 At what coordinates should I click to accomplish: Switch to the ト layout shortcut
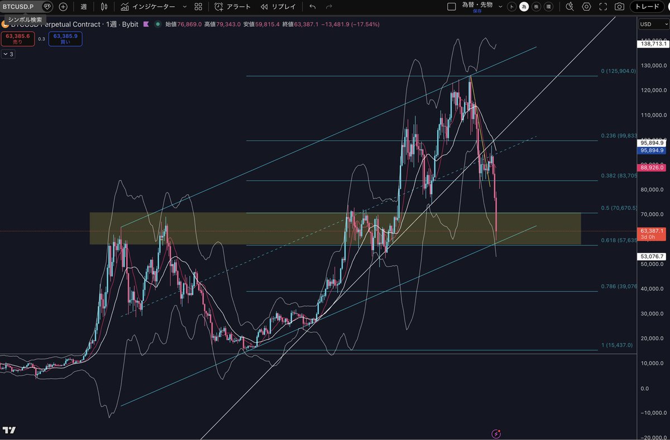[x=512, y=7]
